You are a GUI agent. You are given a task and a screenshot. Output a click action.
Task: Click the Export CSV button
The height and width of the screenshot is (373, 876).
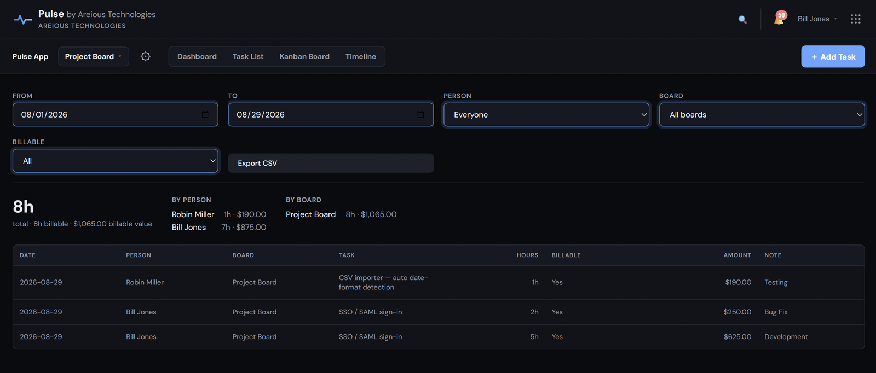click(331, 163)
